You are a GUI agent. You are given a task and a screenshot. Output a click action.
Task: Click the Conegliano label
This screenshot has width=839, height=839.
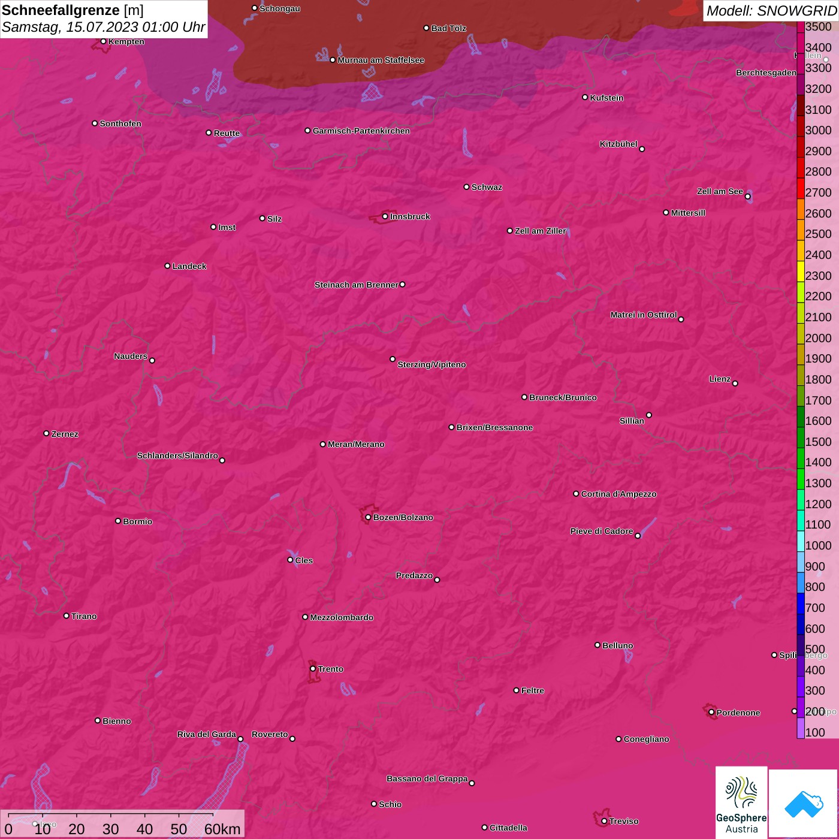pyautogui.click(x=646, y=739)
